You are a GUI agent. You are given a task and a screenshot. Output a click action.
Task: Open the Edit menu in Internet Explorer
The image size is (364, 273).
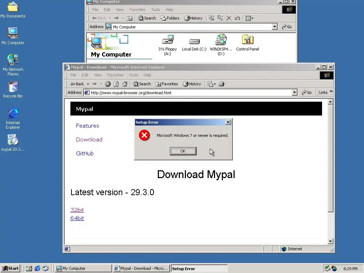click(85, 75)
